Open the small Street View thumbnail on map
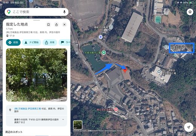Screen dimensions: 196x136 pos(78,125)
